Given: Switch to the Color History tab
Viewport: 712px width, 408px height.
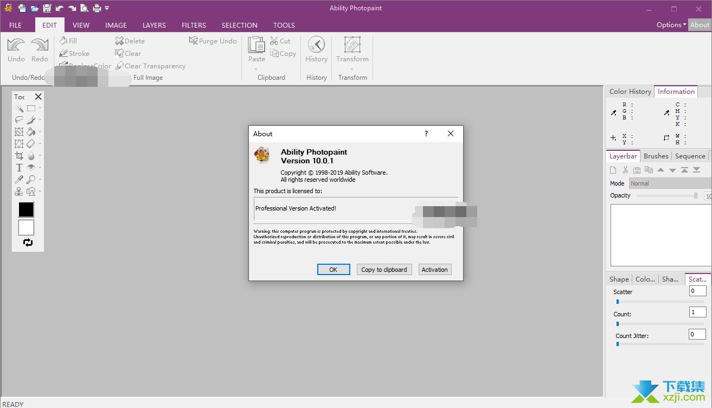Looking at the screenshot, I should click(x=630, y=92).
